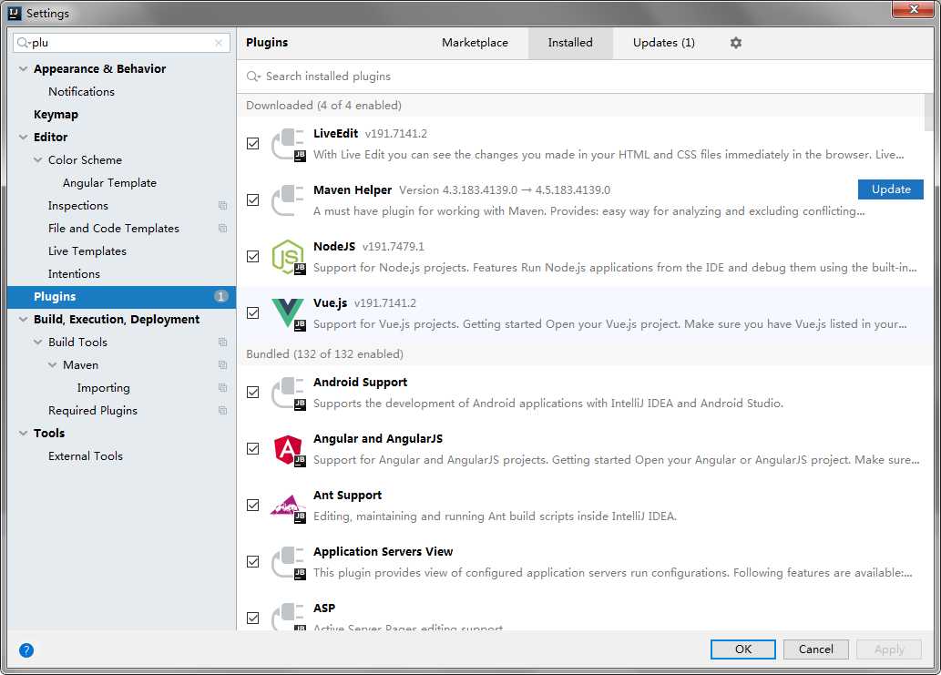Image resolution: width=941 pixels, height=675 pixels.
Task: Click the plugin list vertical scrollbar
Action: 929,112
